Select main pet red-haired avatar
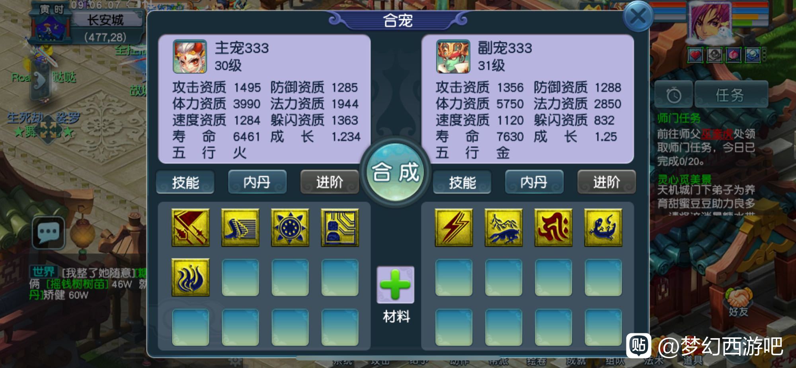 [x=190, y=56]
